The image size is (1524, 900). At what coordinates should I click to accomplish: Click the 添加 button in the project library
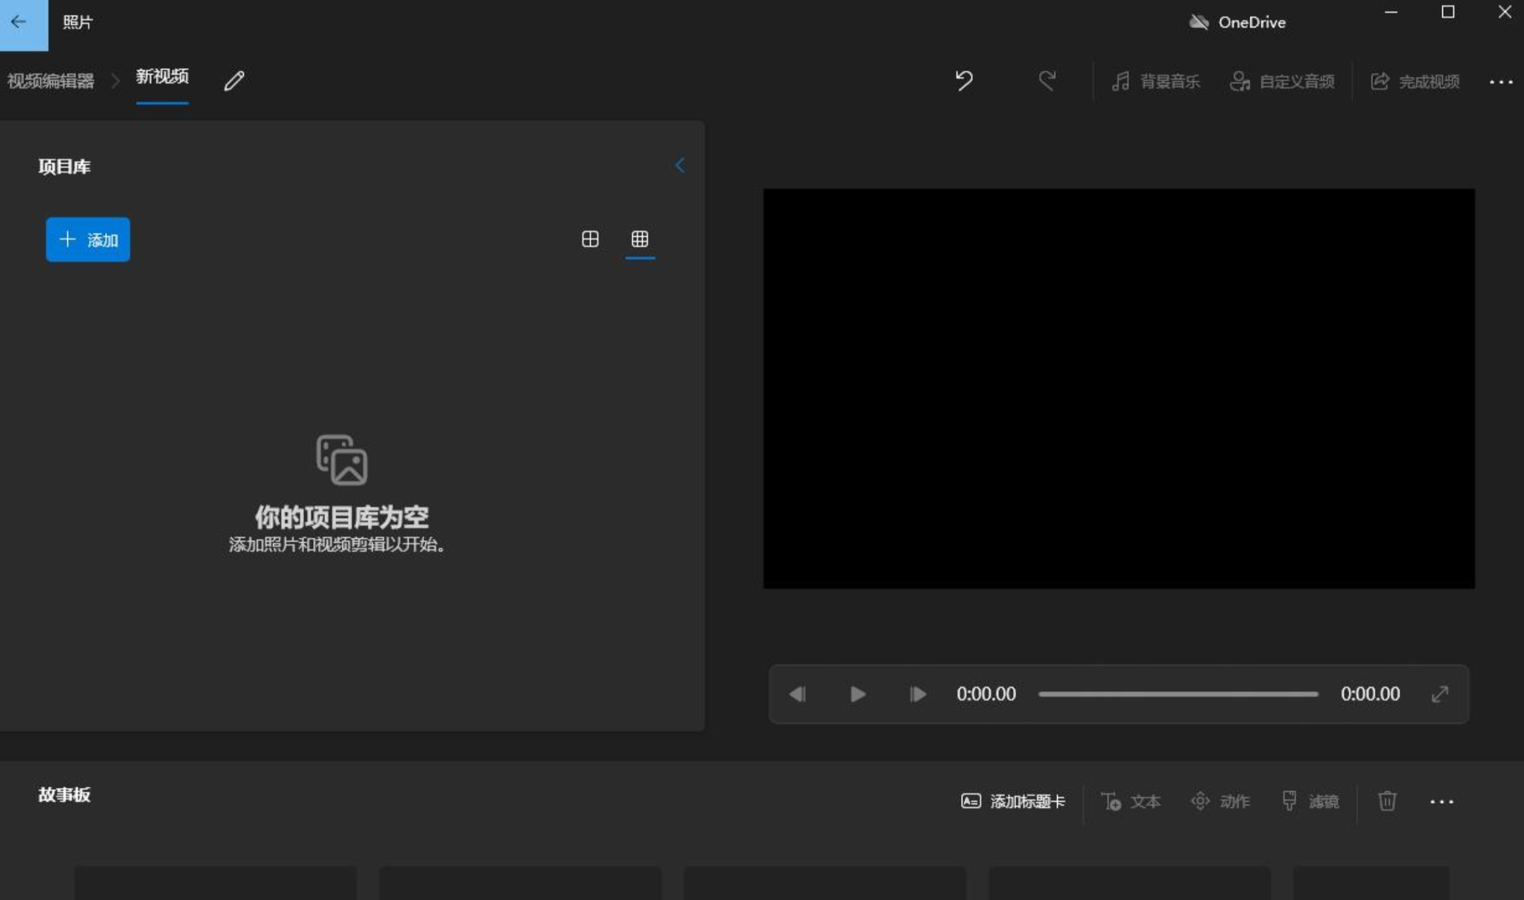[x=88, y=240]
